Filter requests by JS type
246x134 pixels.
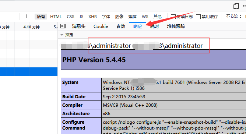(81, 17)
